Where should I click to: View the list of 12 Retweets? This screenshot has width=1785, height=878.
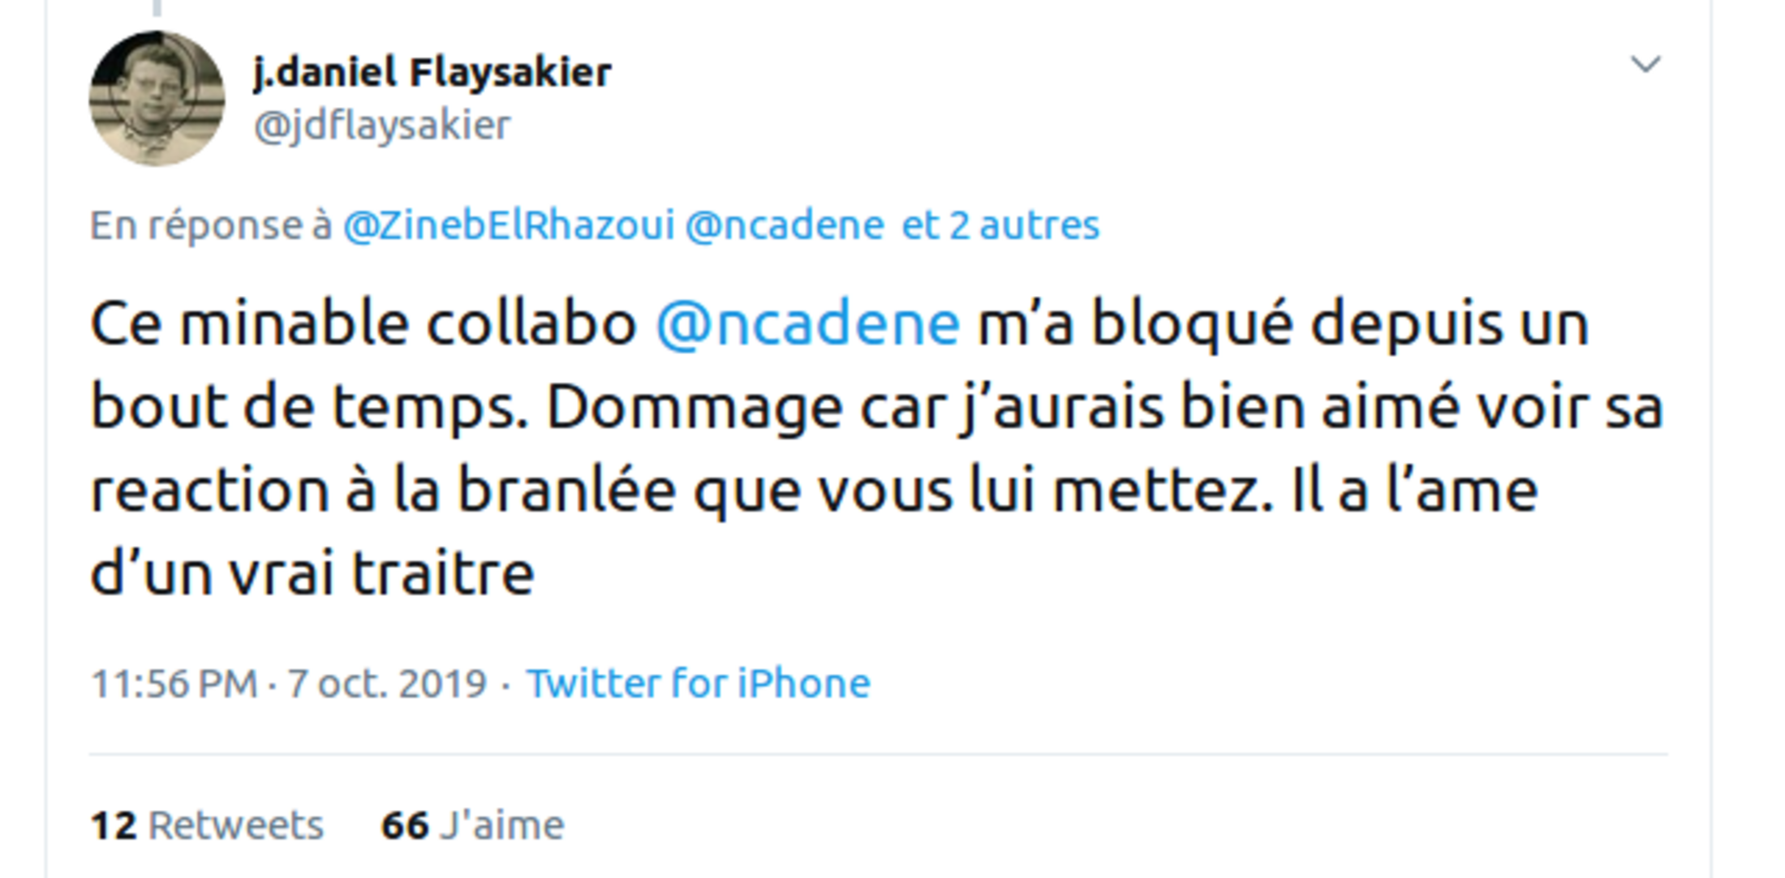[207, 825]
